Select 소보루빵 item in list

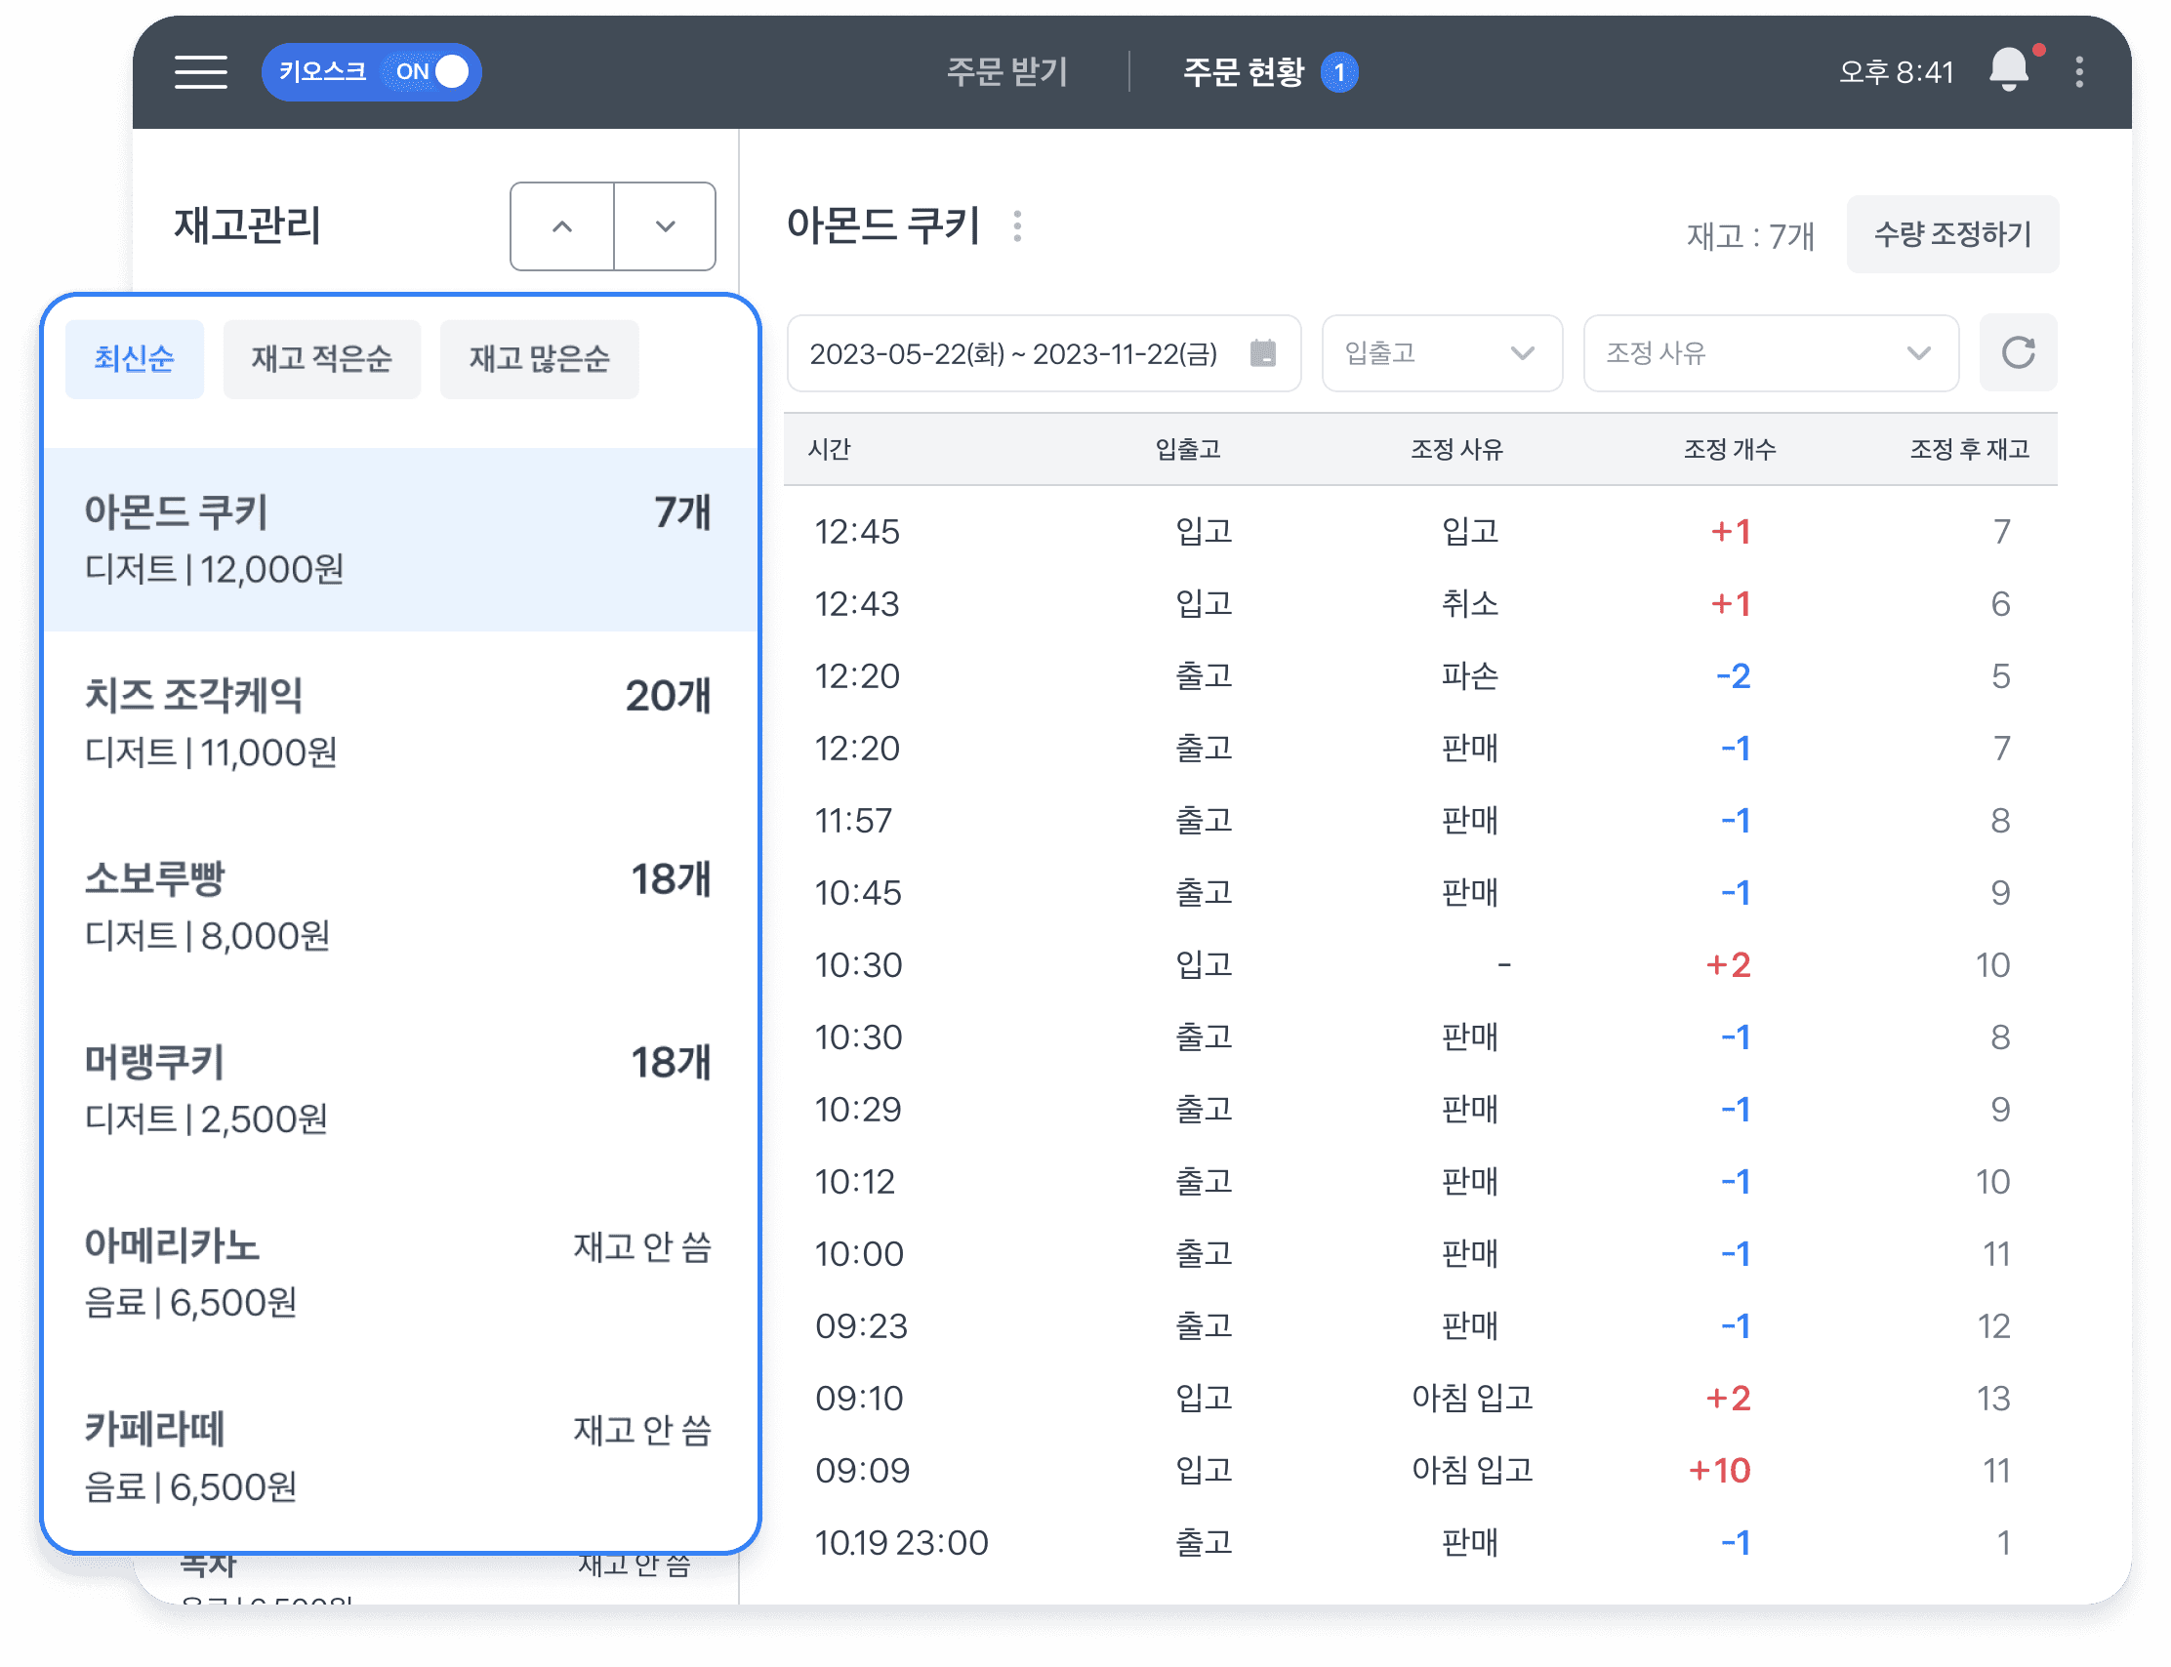397,906
